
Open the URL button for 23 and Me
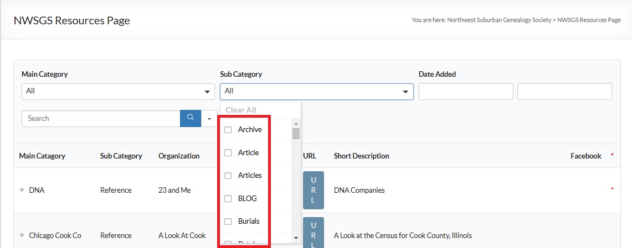tap(313, 190)
